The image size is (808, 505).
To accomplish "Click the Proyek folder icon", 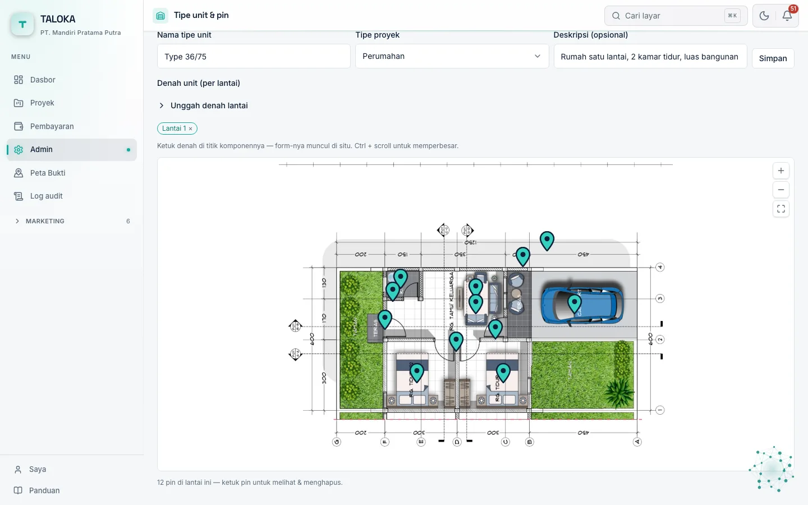I will click(19, 103).
